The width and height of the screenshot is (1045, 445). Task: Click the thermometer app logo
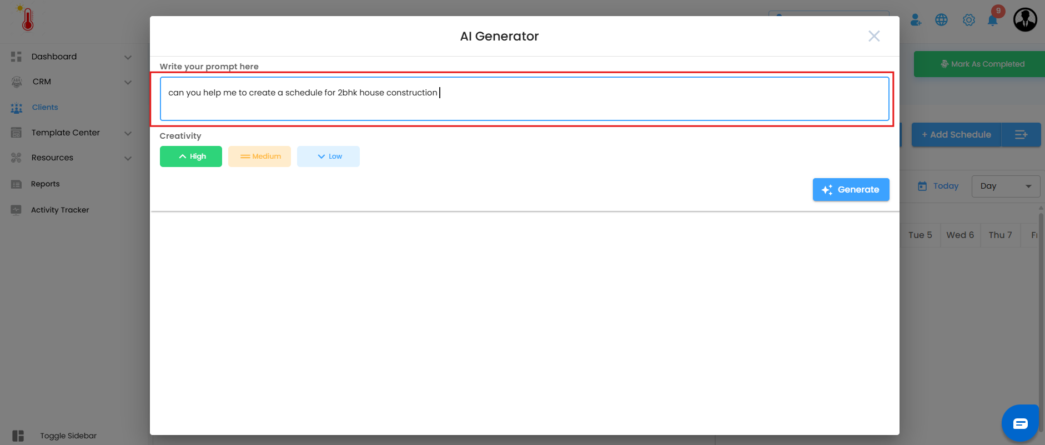tap(27, 19)
